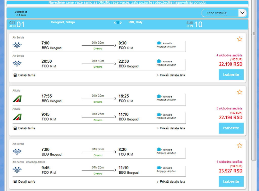Click RIM, Italy destination label

tap(136, 22)
